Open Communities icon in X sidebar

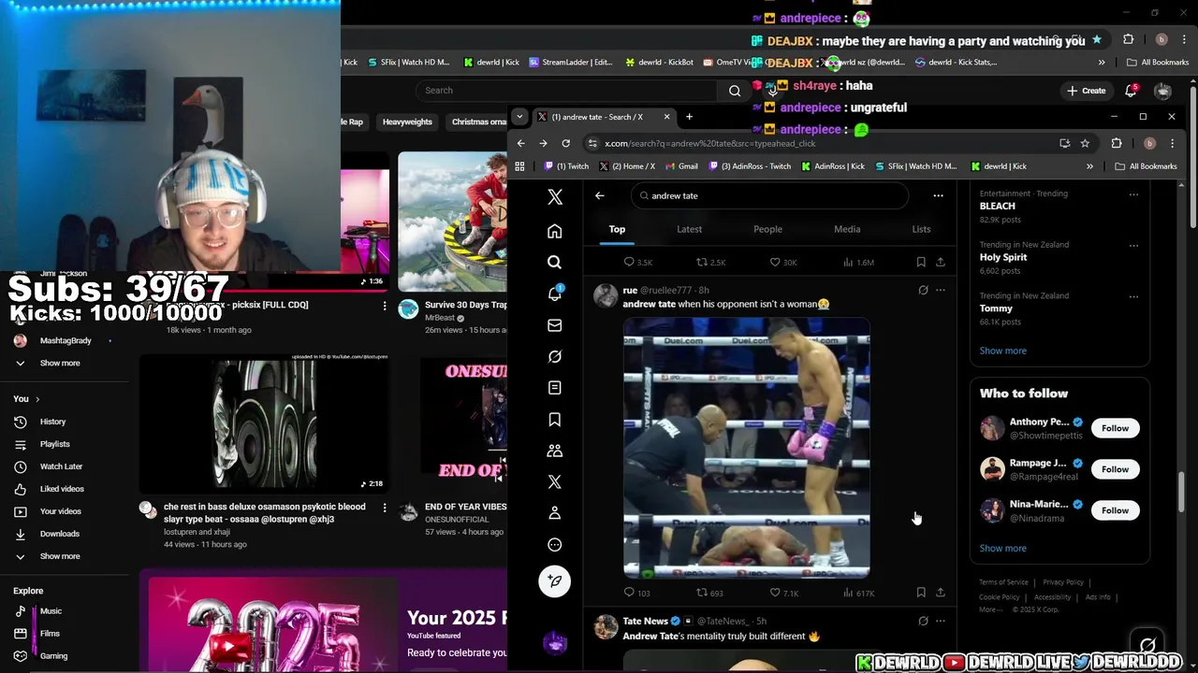[555, 451]
